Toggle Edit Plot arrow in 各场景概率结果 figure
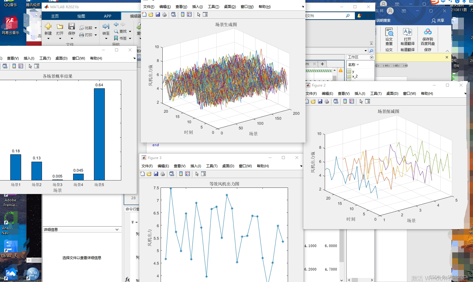This screenshot has height=282, width=473. click(x=30, y=66)
